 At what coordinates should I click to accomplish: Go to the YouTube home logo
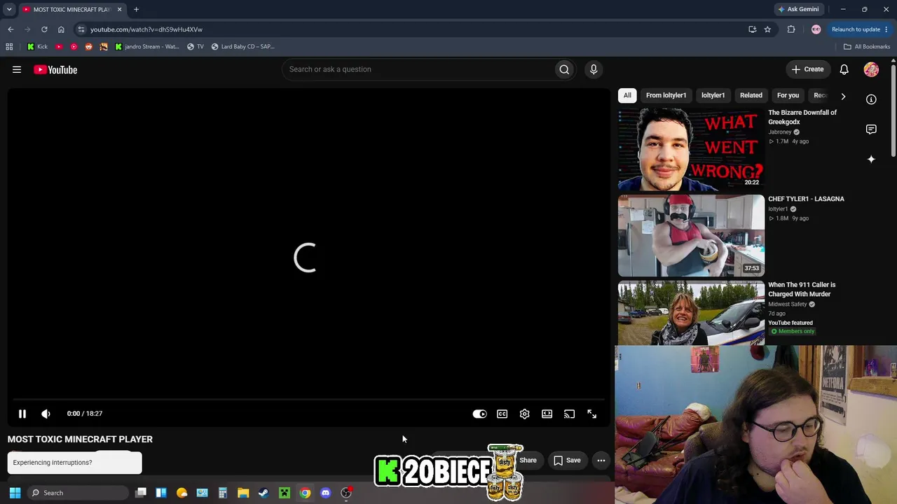55,69
